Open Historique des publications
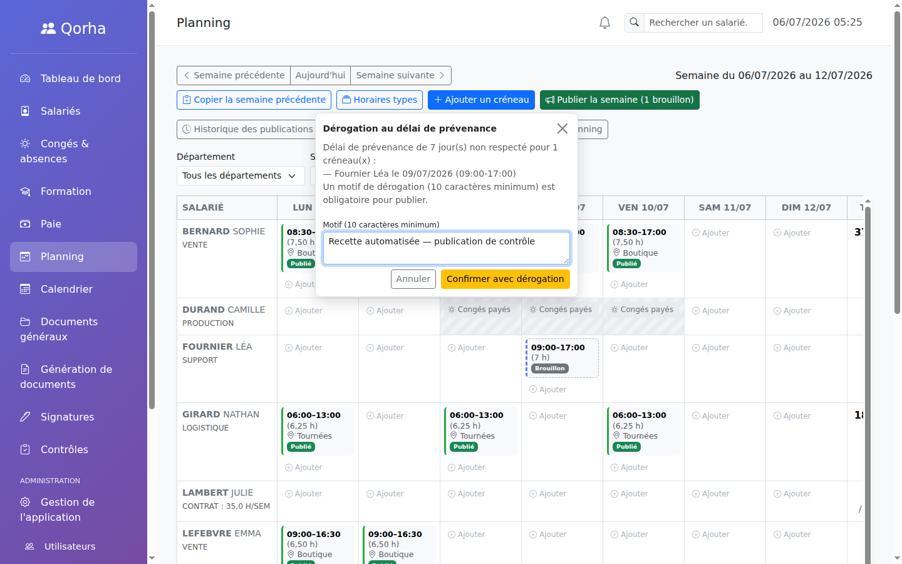The height and width of the screenshot is (564, 902). coord(247,129)
